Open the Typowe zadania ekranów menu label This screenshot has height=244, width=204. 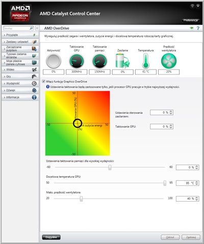[16, 56]
